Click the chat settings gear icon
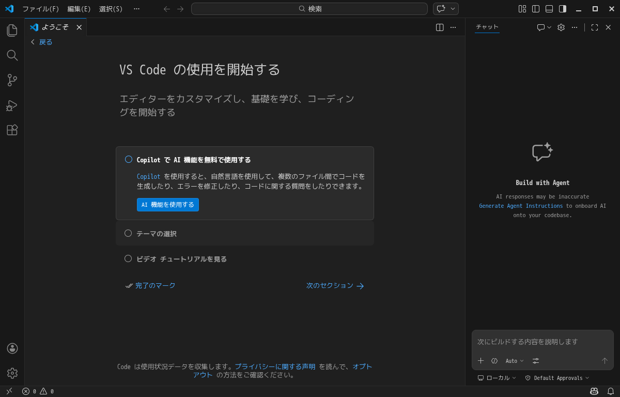The image size is (620, 397). (x=561, y=27)
